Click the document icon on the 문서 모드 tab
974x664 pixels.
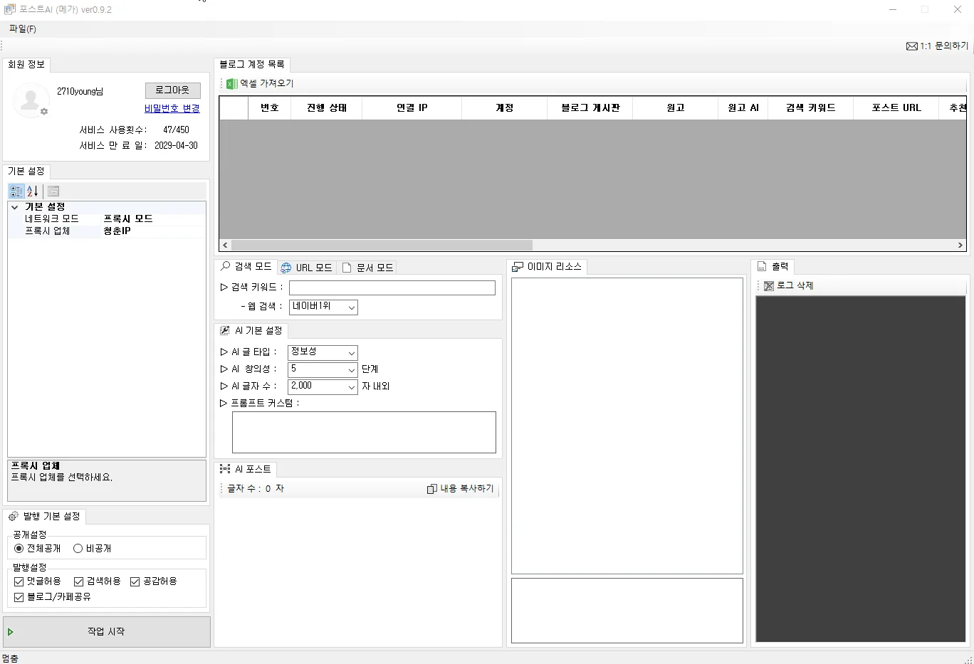tap(347, 268)
